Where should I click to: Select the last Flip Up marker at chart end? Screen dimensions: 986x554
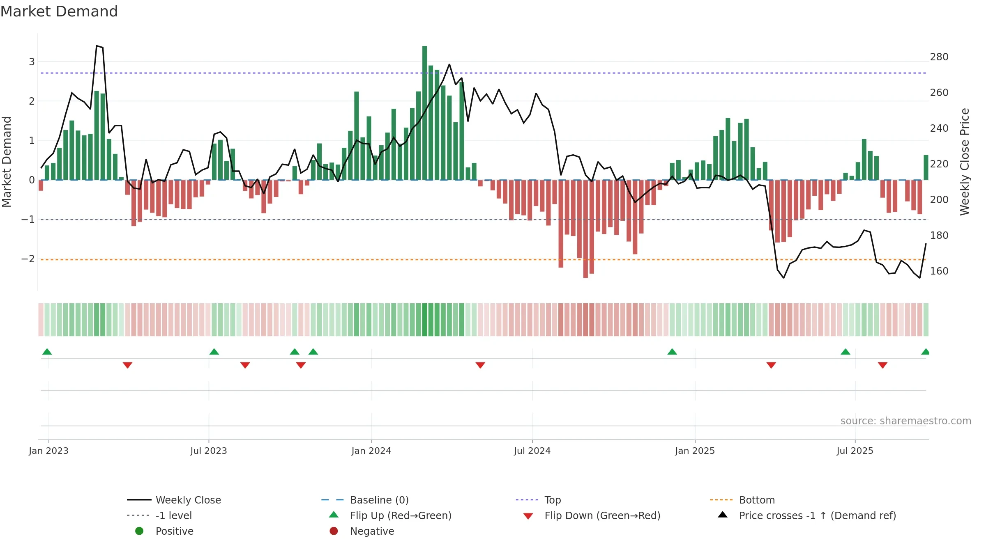[925, 352]
